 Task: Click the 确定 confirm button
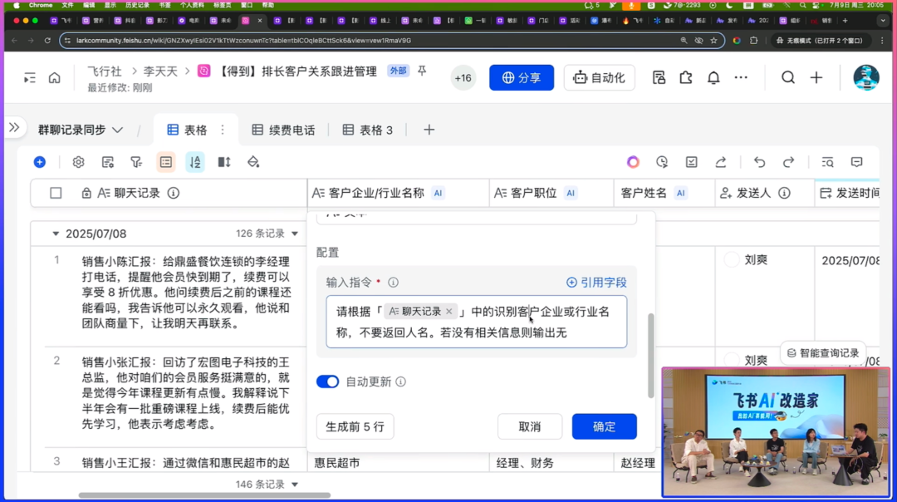point(604,426)
